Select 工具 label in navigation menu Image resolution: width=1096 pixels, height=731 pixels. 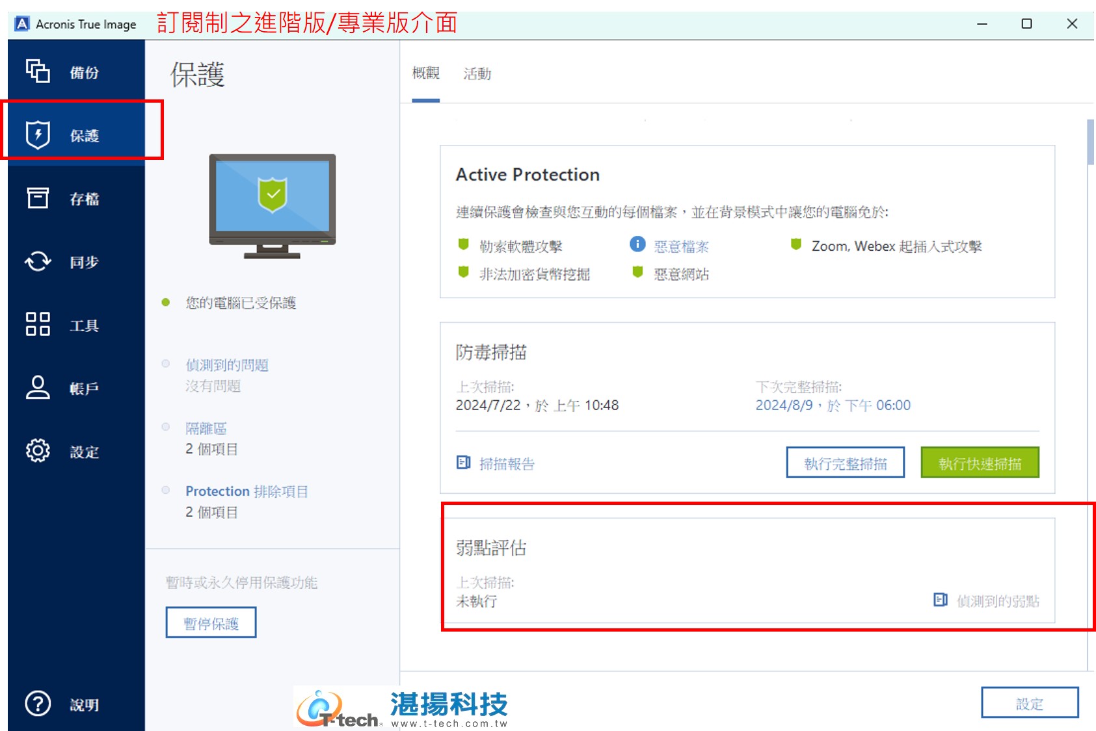(85, 326)
